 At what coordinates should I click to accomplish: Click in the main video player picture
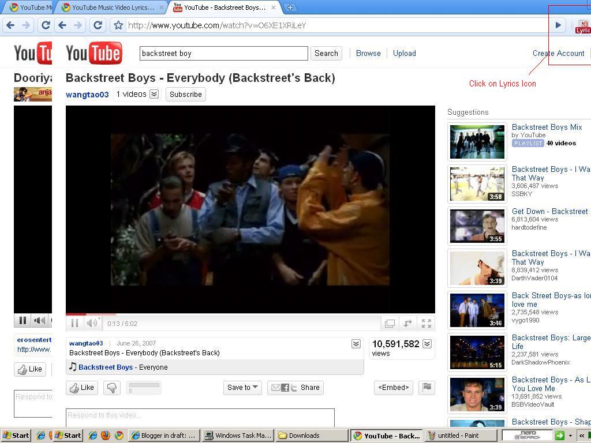pos(250,209)
